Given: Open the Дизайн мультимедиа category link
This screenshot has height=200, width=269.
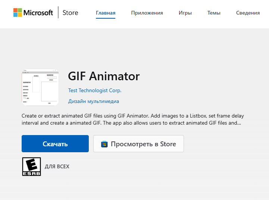Looking at the screenshot, I should [x=94, y=101].
